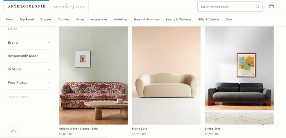This screenshot has width=286, height=138.
Task: Open the Home & Furniture menu
Action: pos(146,20)
